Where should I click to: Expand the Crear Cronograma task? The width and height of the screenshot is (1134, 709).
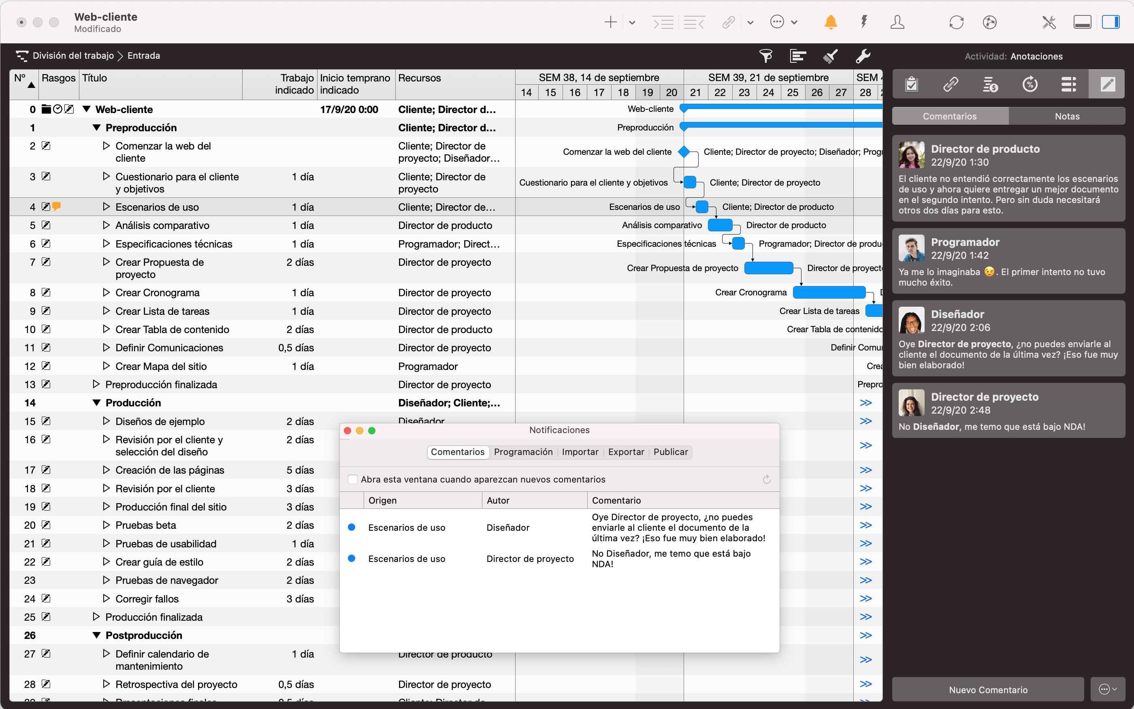point(107,293)
